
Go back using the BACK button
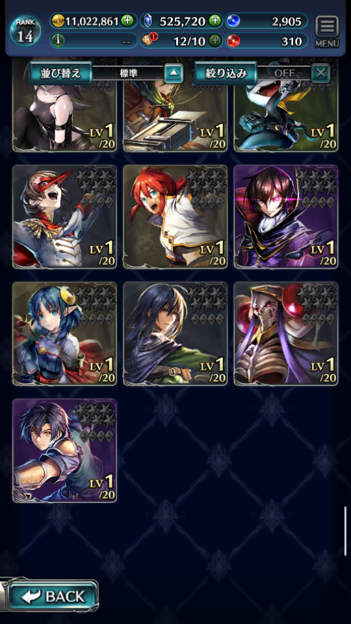[x=53, y=596]
